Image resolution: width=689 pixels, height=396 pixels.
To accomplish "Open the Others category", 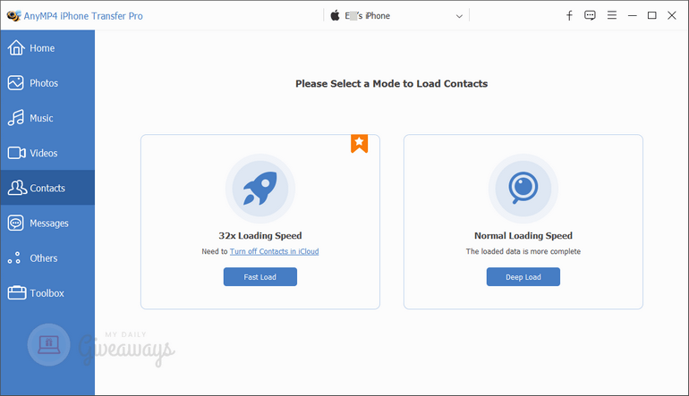I will [47, 258].
